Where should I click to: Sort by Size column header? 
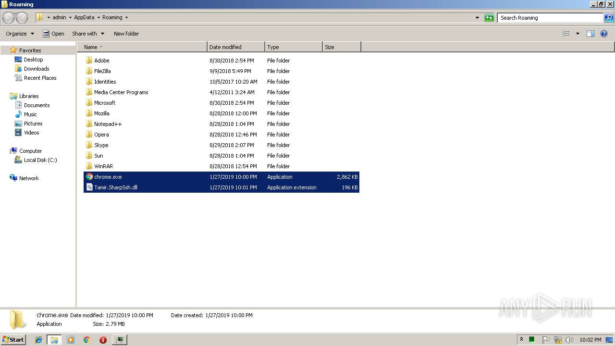[x=342, y=47]
